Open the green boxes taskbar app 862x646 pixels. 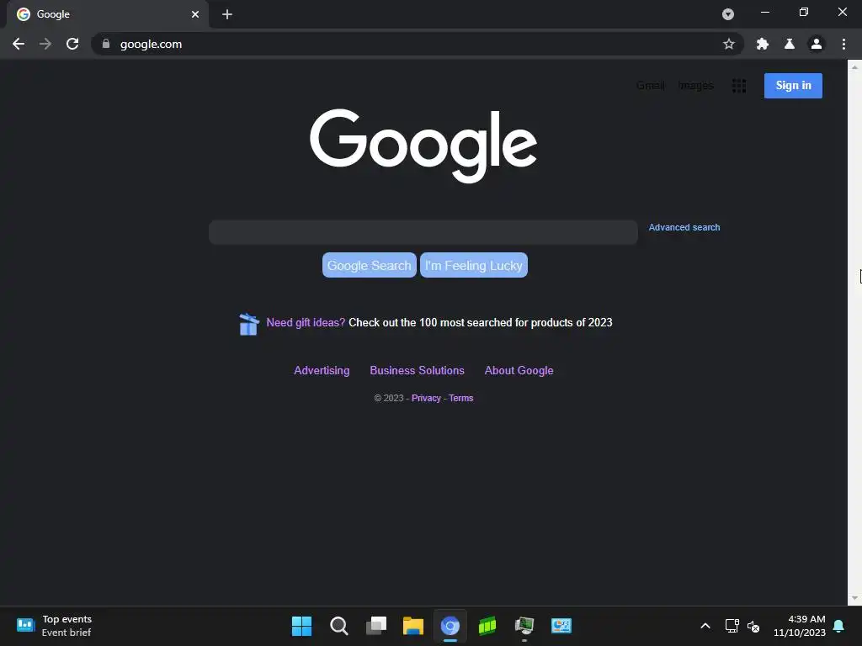(487, 626)
